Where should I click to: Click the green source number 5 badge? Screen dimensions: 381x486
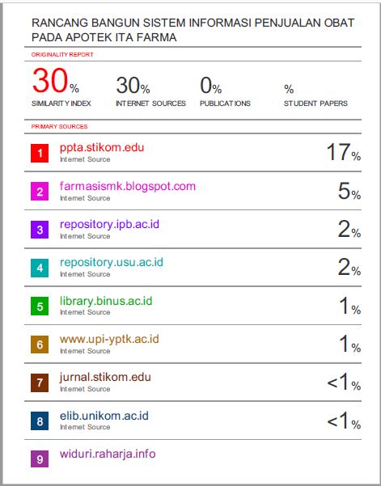point(40,306)
